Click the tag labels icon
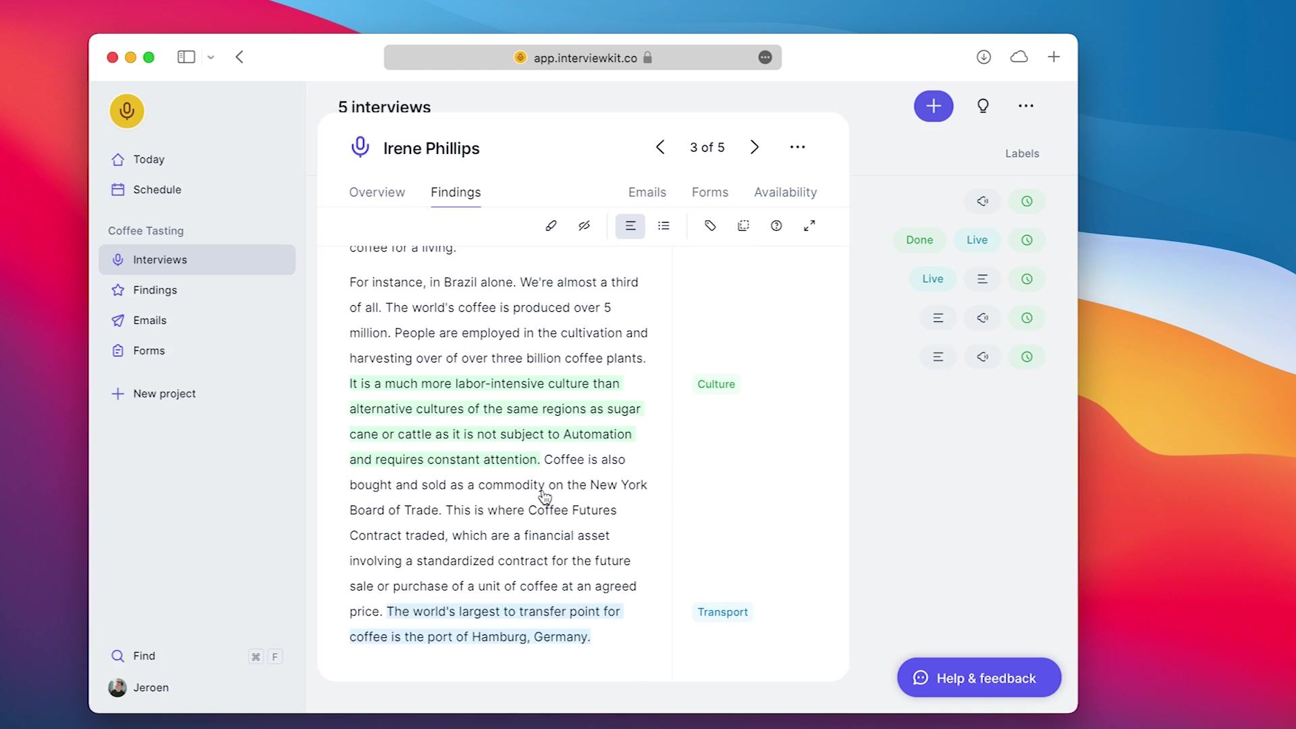The width and height of the screenshot is (1296, 729). coord(710,226)
